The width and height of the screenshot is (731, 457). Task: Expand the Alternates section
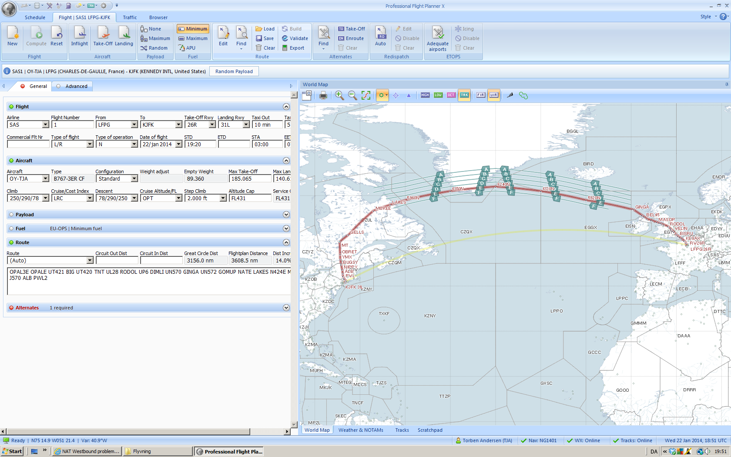pos(286,308)
